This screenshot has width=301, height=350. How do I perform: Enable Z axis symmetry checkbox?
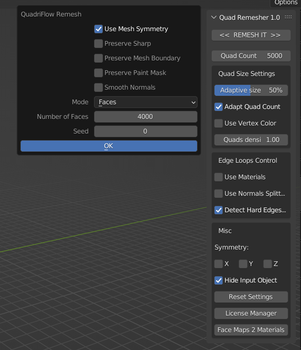268,264
